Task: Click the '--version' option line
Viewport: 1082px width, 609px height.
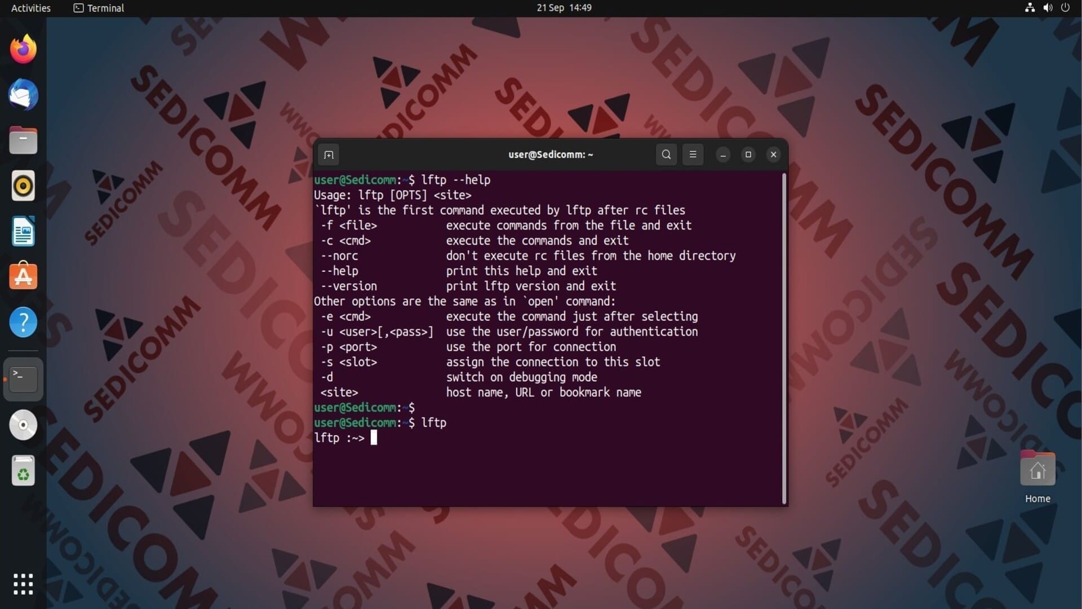Action: click(468, 286)
